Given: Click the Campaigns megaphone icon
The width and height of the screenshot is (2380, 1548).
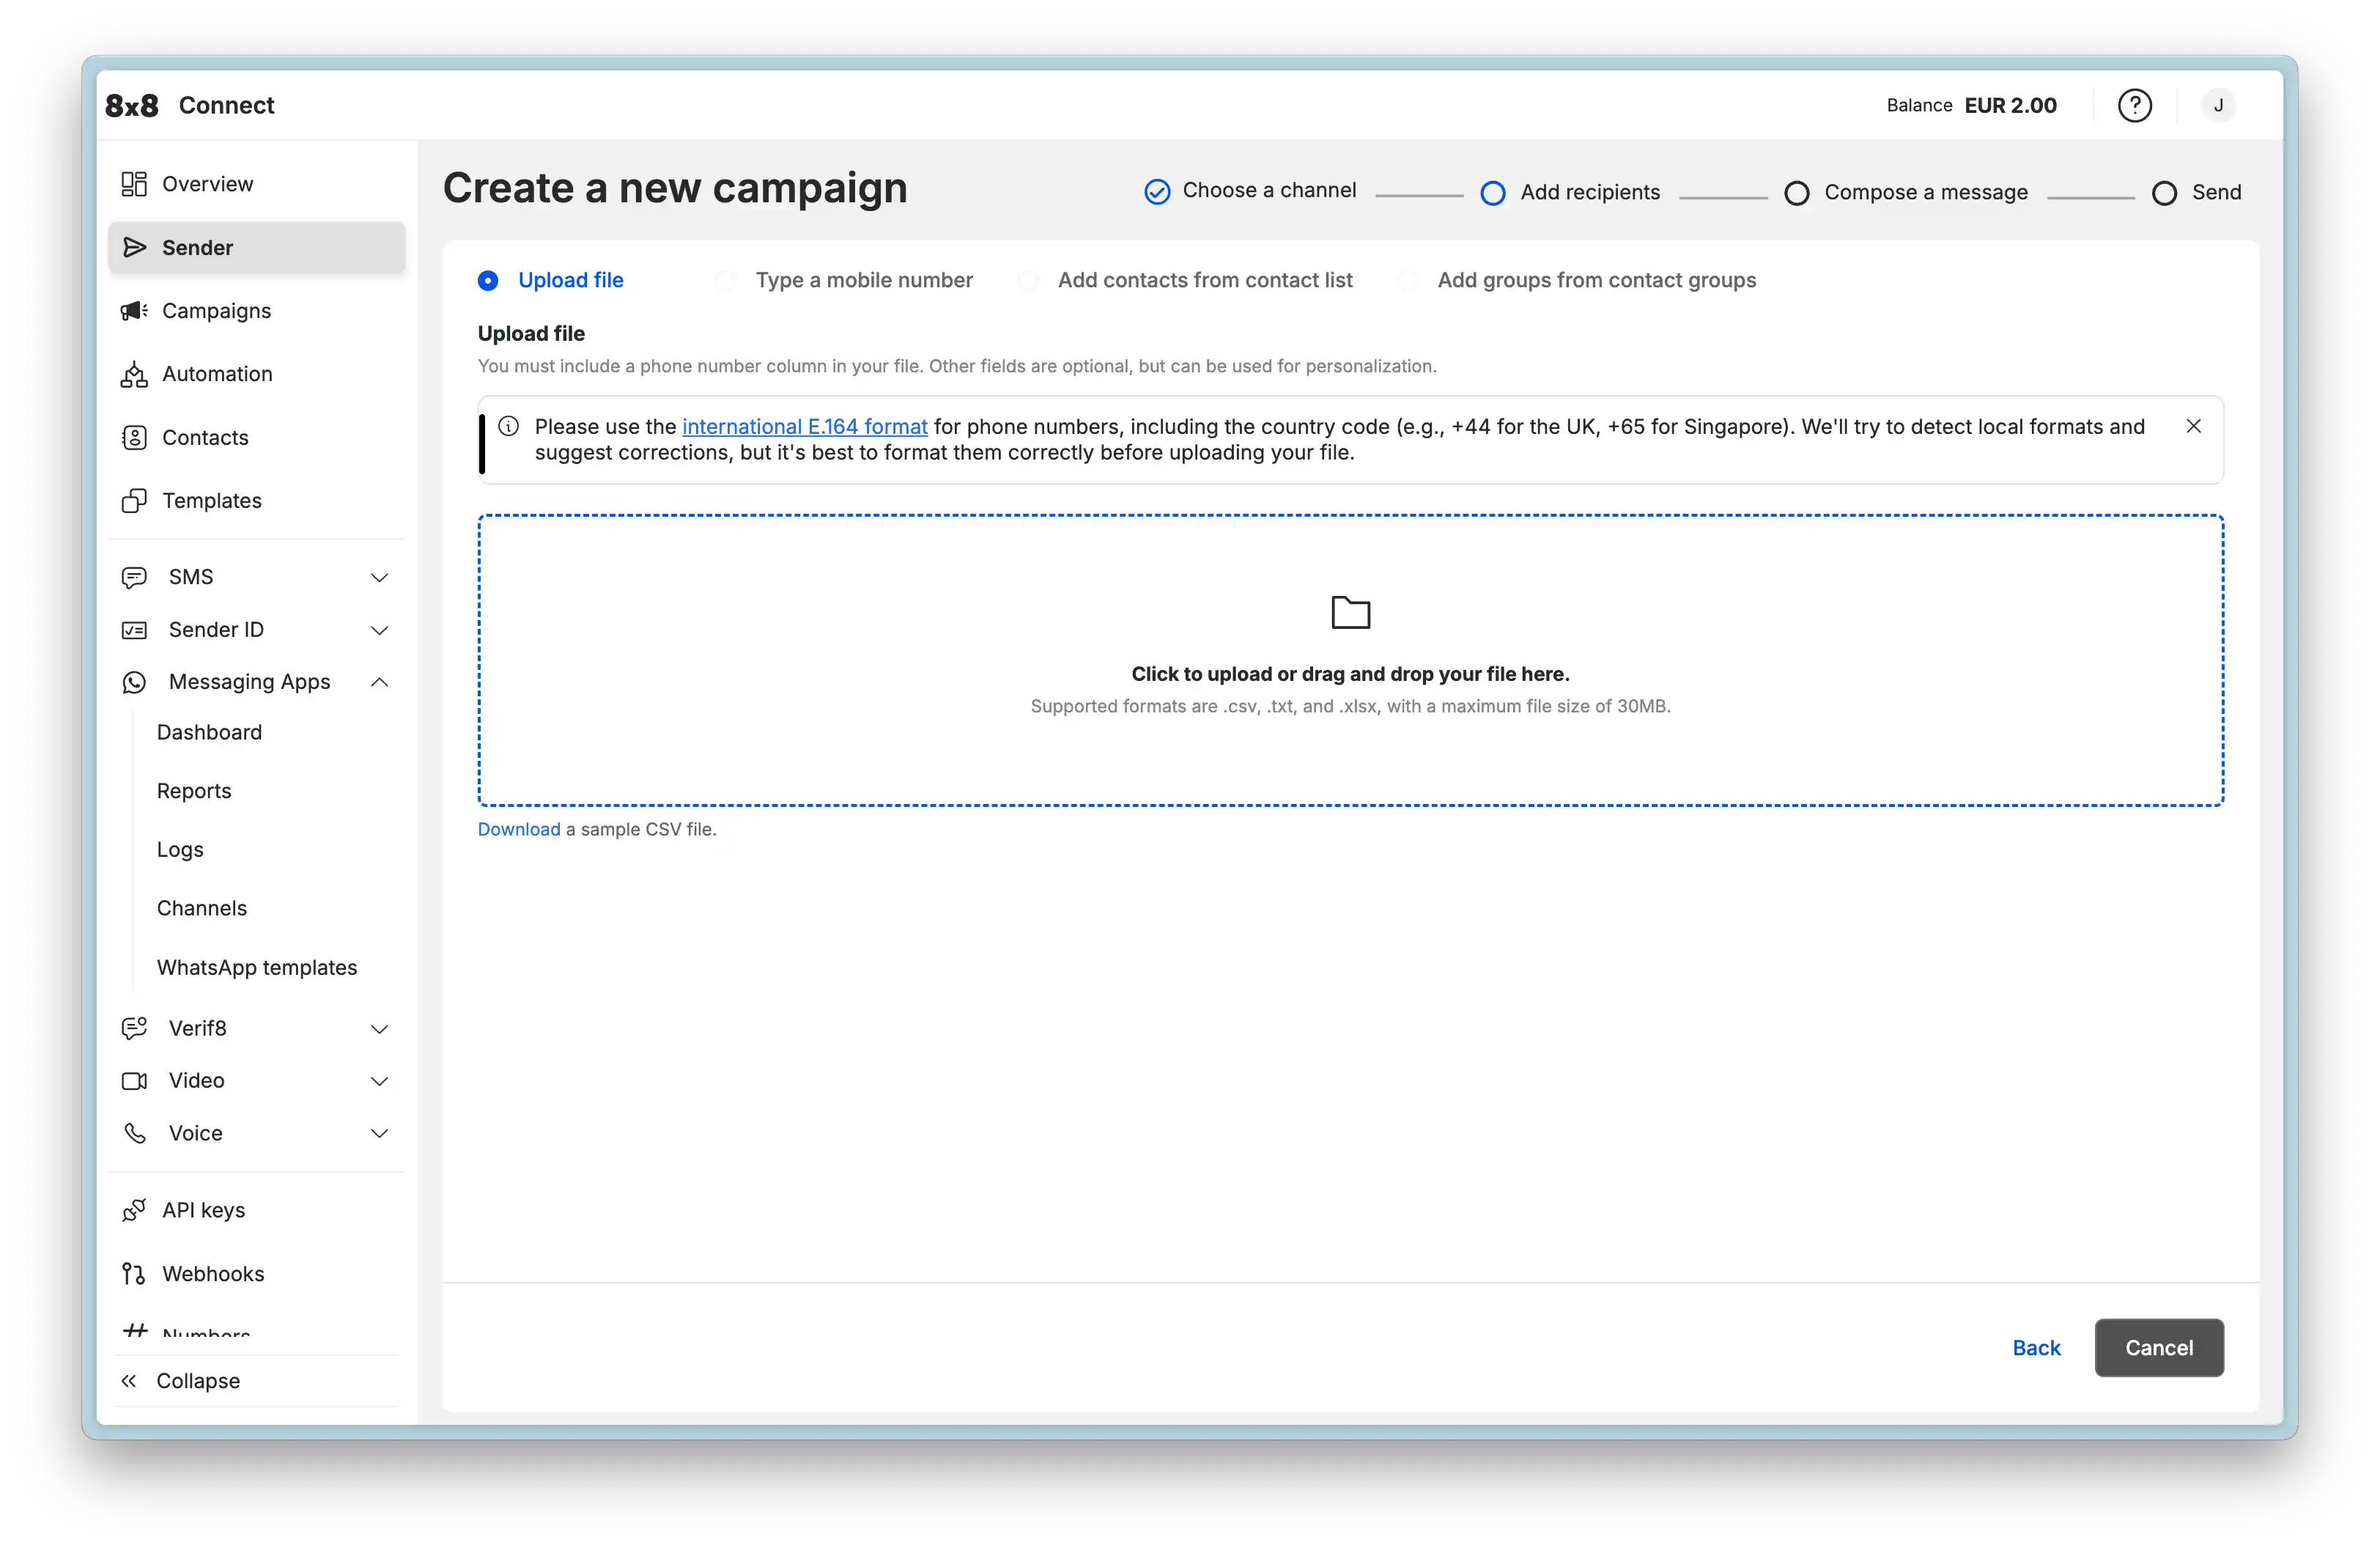Looking at the screenshot, I should point(134,311).
